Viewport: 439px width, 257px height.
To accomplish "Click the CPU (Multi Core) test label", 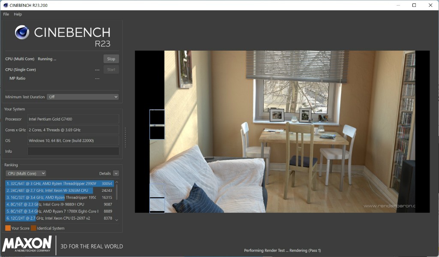I will click(x=20, y=59).
